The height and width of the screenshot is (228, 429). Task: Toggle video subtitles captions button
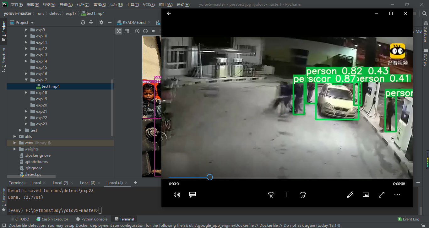click(193, 195)
